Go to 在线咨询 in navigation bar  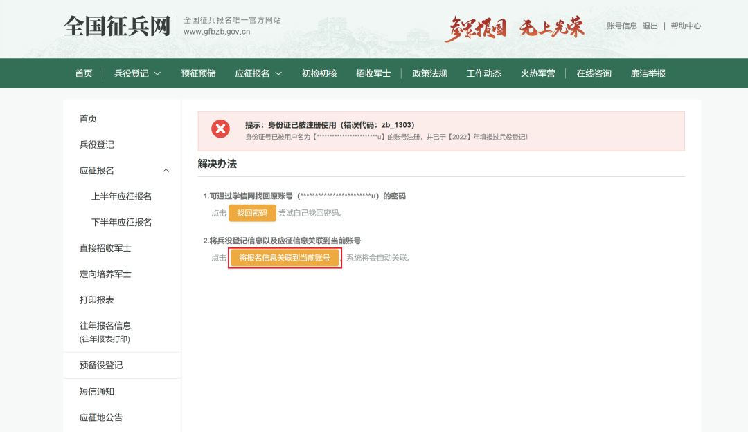pyautogui.click(x=594, y=73)
